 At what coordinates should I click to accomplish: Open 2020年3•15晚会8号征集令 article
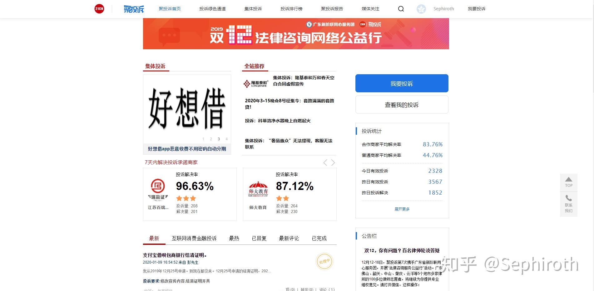[290, 104]
